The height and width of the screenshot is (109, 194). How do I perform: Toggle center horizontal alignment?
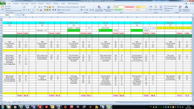tap(47, 10)
